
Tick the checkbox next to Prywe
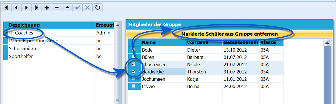point(134,86)
